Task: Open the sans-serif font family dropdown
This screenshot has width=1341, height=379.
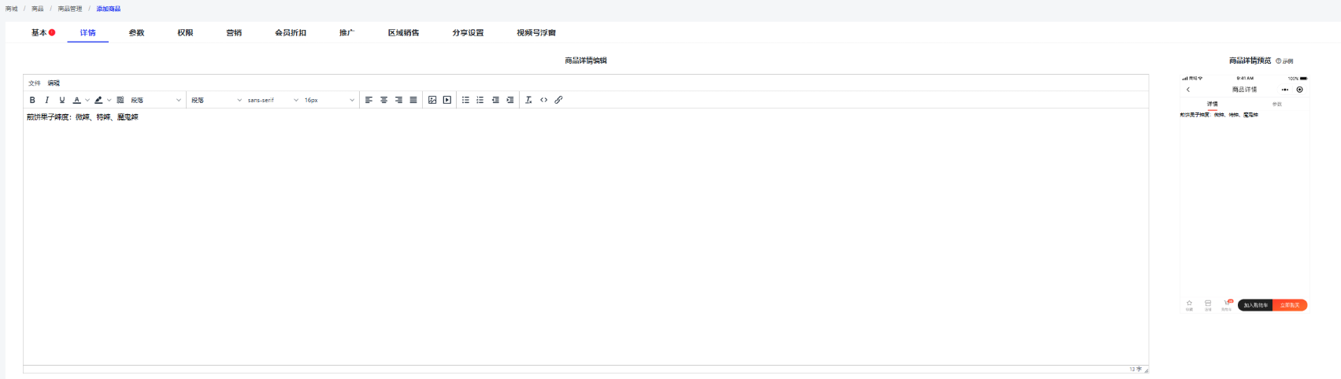Action: click(x=272, y=100)
